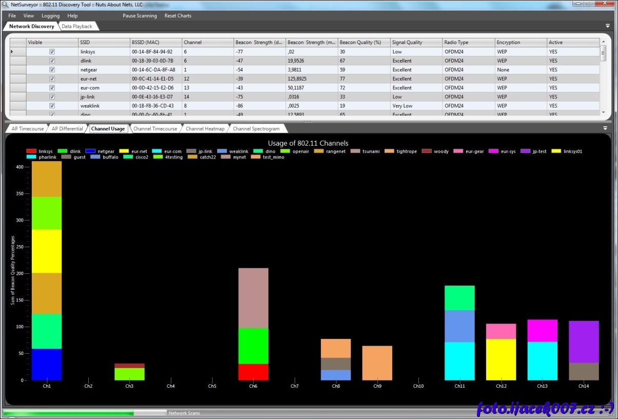Click the red linksys legend swatch
The image size is (618, 419).
[x=31, y=151]
